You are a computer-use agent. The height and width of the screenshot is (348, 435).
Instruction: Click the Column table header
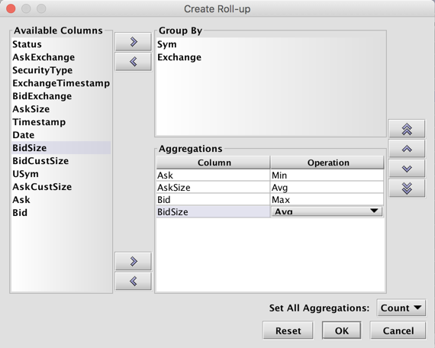coord(214,163)
